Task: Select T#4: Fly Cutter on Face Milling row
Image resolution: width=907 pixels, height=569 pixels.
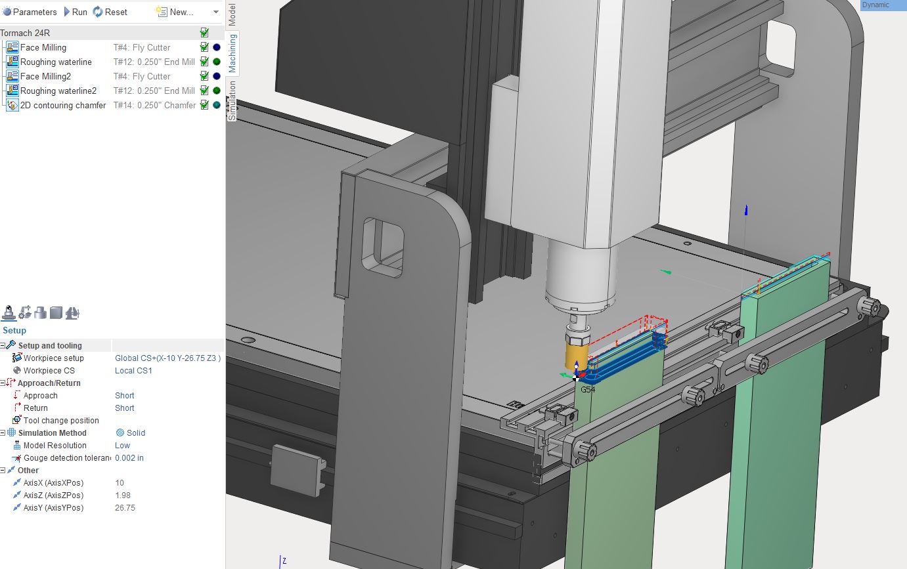Action: click(x=142, y=47)
